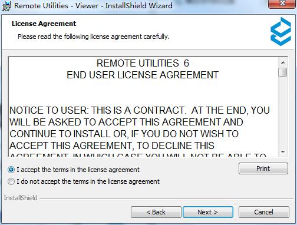Select I do not accept the terms option
The width and height of the screenshot is (297, 225).
tap(11, 181)
